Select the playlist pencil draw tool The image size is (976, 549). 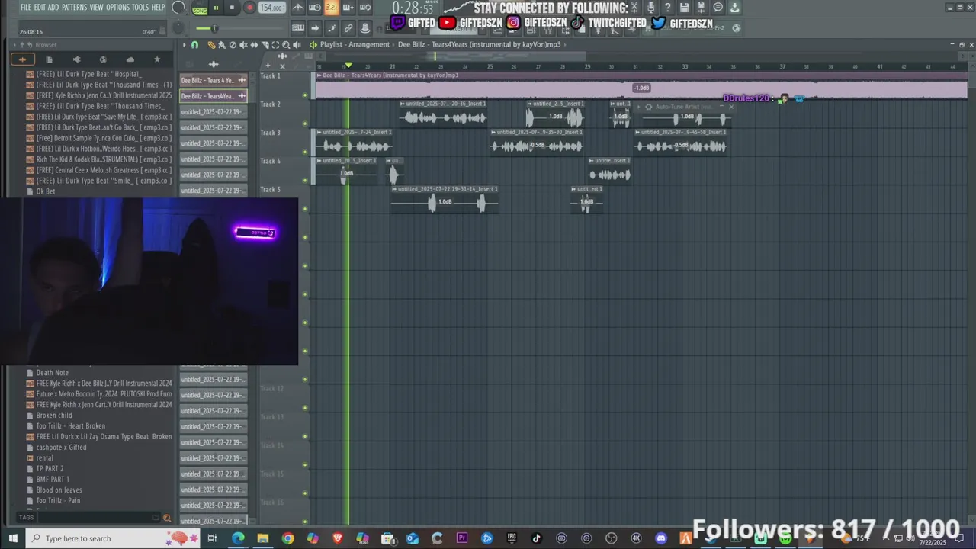211,45
